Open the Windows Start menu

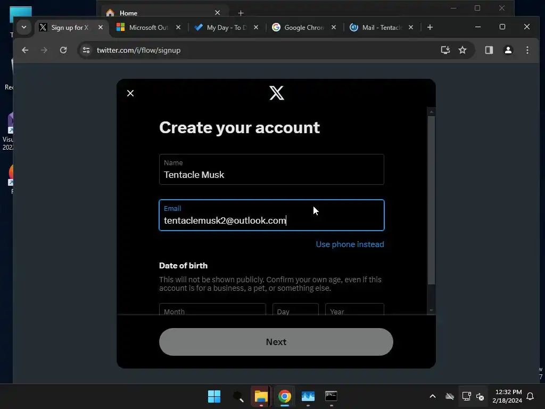(x=214, y=396)
